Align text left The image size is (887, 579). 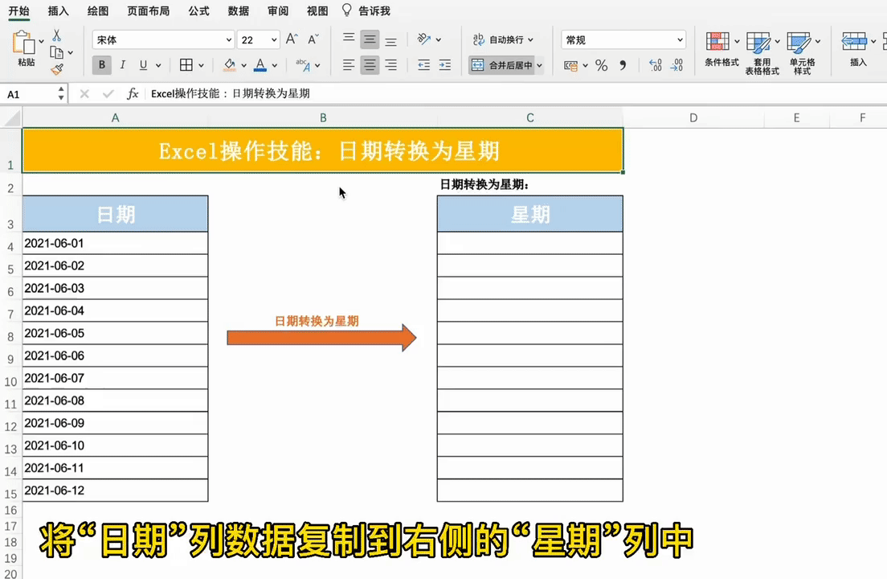349,65
